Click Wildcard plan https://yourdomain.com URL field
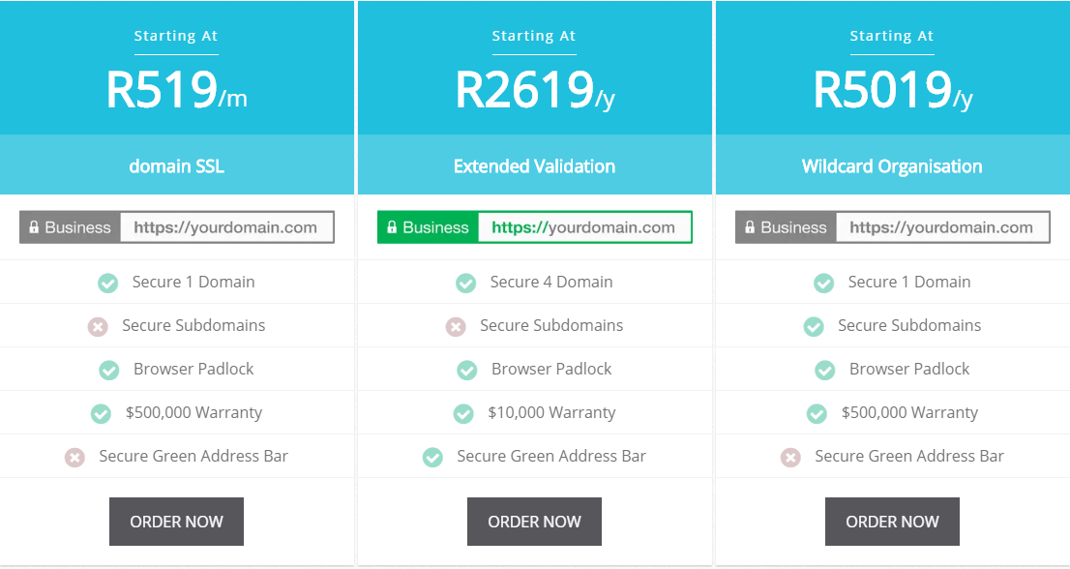Screen dimensions: 1070x569 point(941,227)
